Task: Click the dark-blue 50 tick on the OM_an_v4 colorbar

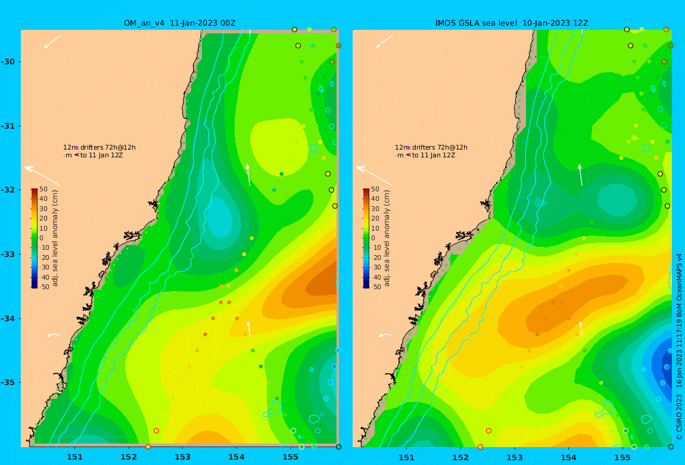Action: click(43, 287)
